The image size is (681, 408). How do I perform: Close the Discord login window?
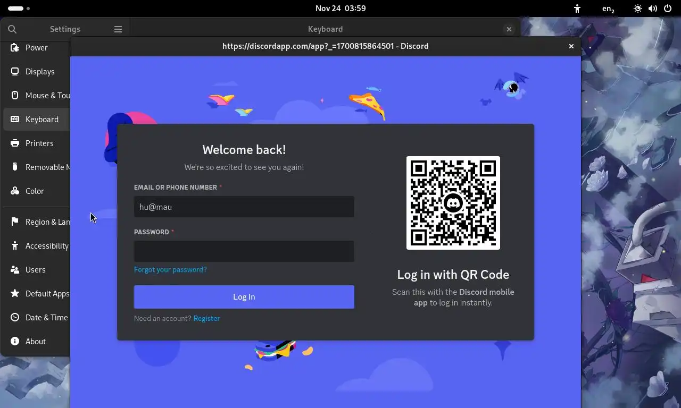(x=571, y=46)
